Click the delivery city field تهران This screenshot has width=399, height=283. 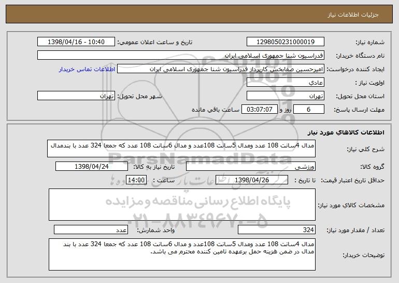point(76,96)
